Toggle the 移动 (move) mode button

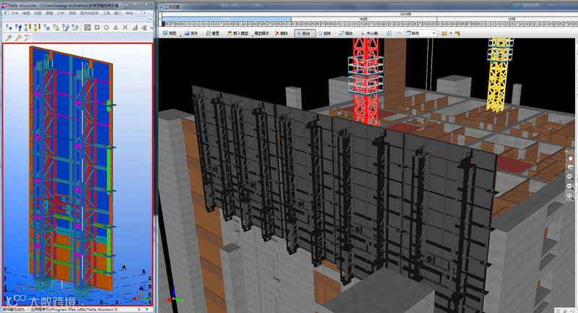304,33
